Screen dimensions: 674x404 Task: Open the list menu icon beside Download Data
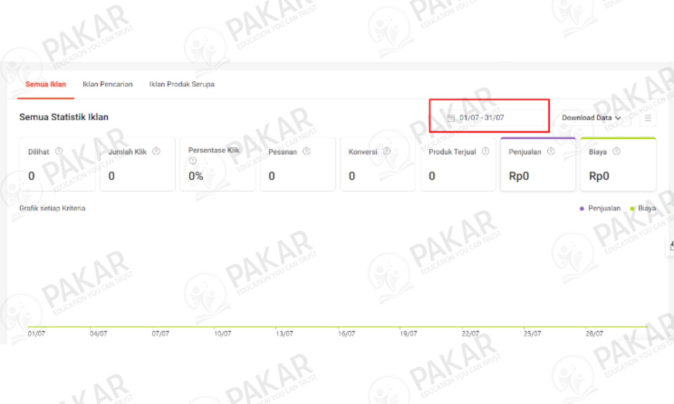coord(648,118)
